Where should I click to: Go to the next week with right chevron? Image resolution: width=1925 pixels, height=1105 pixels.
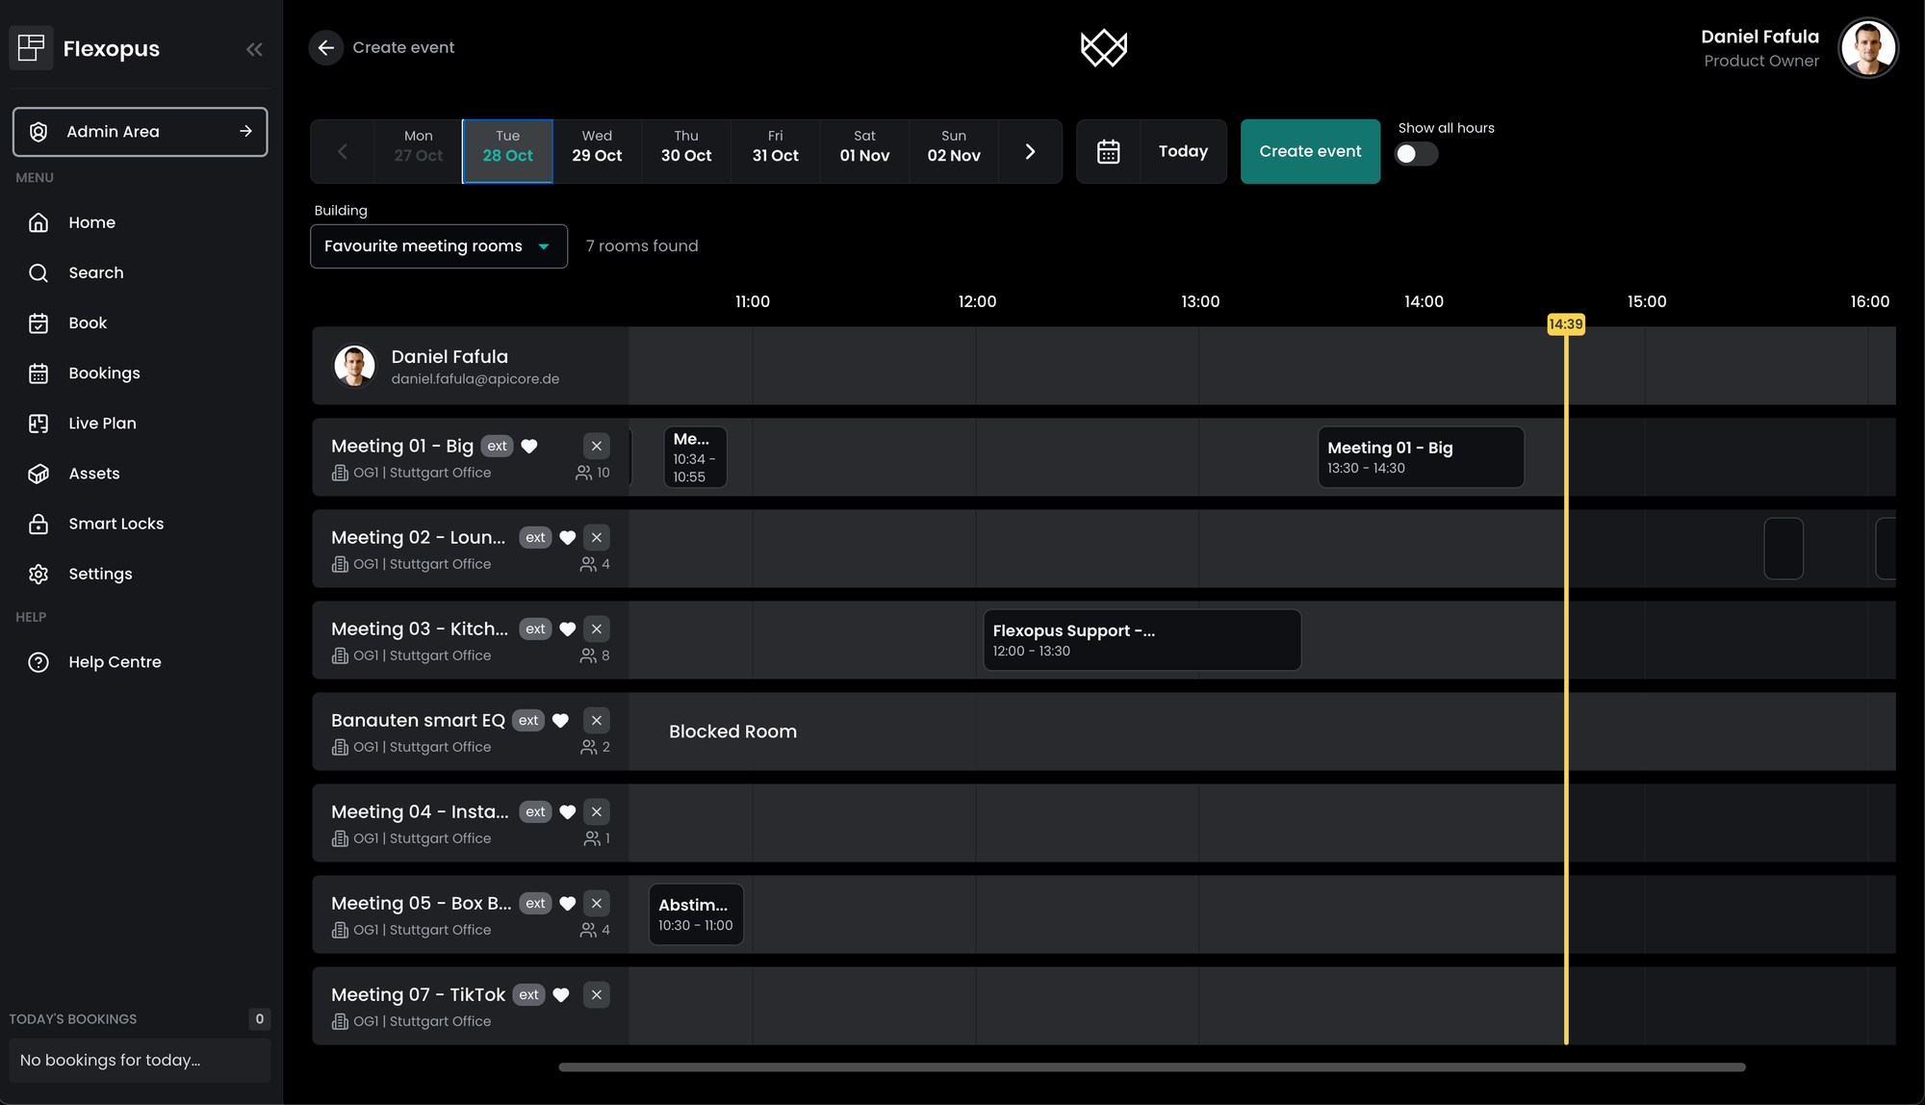click(1030, 152)
